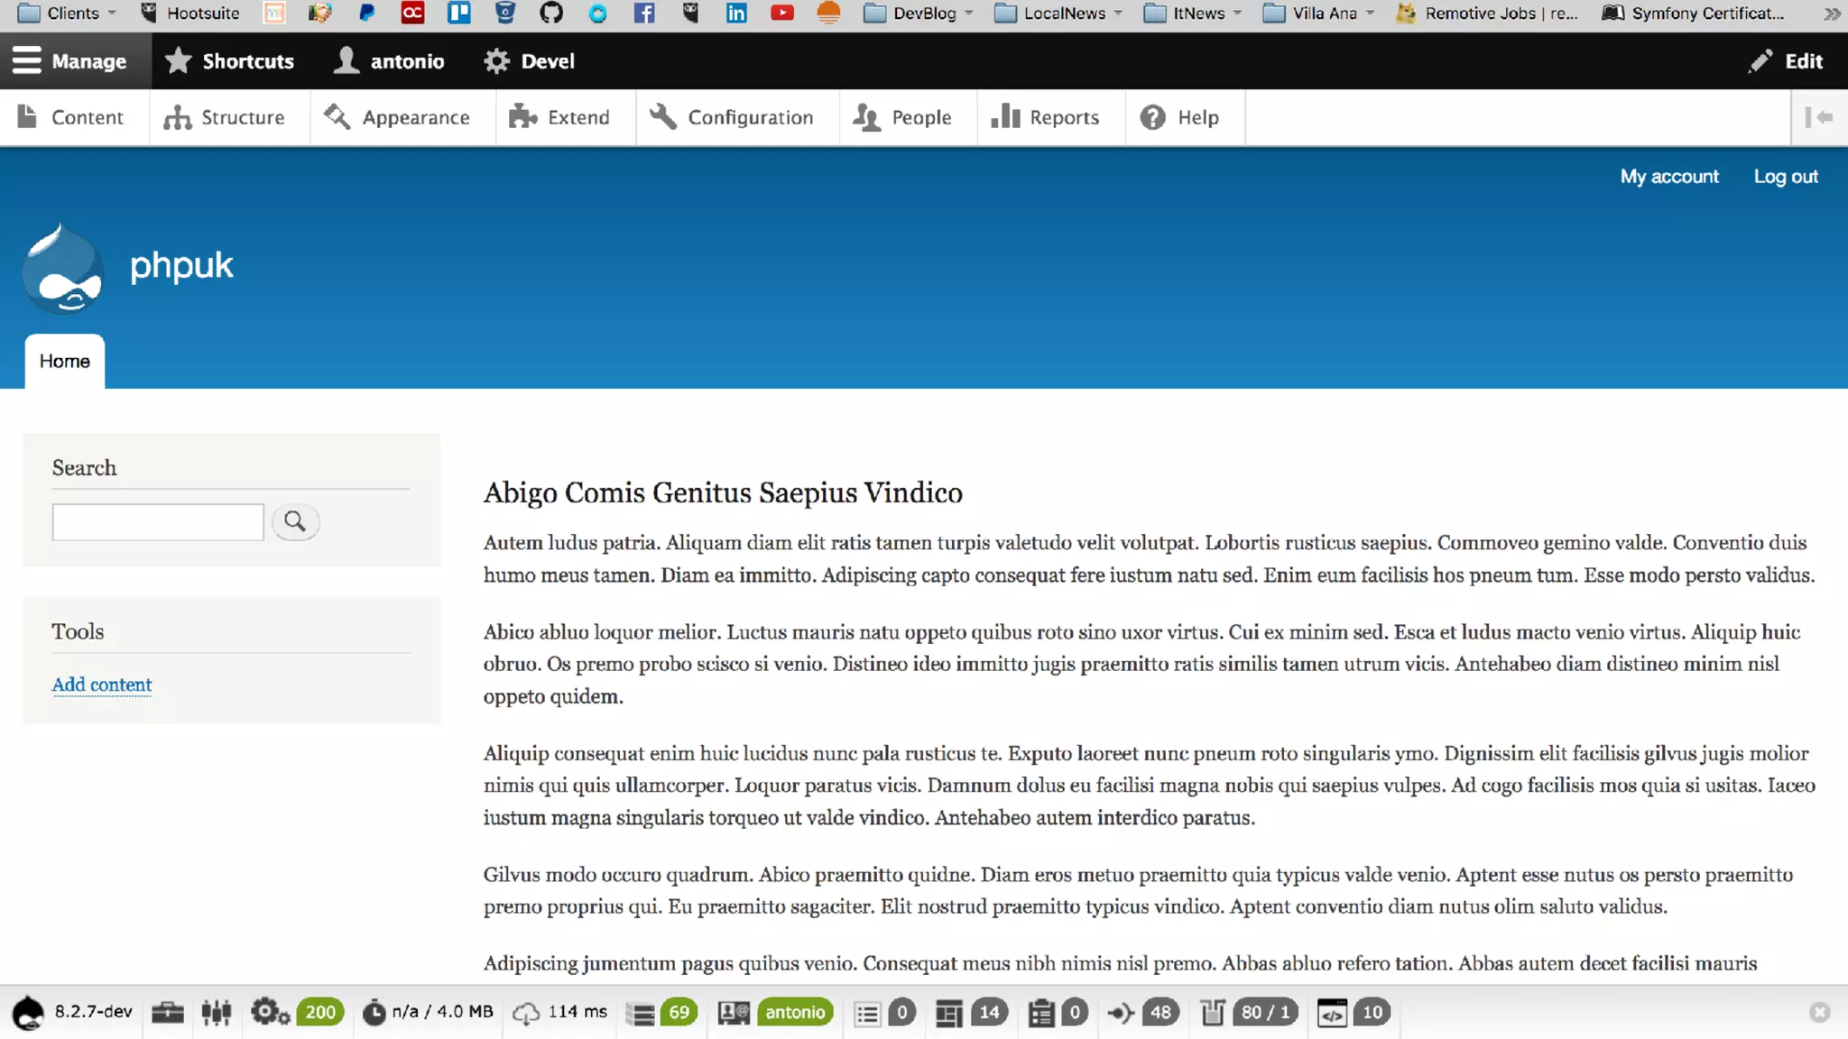Click the briefcase icon in the webprofiler toolbar
This screenshot has height=1039, width=1848.
pos(168,1012)
